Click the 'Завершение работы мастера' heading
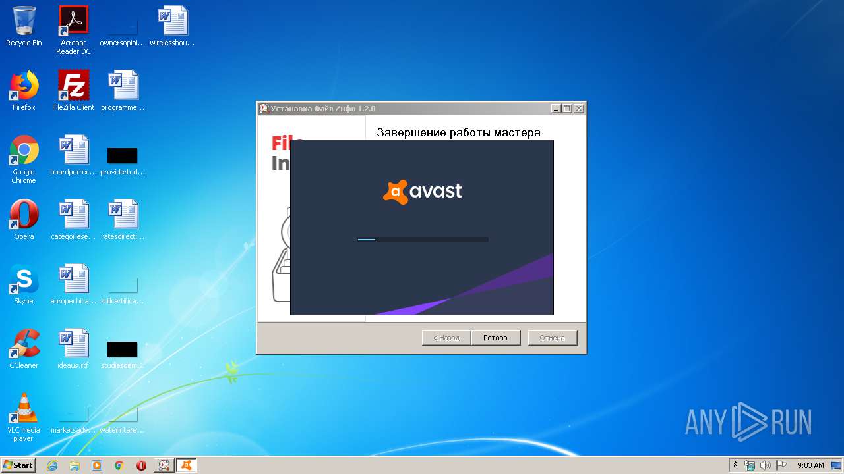The width and height of the screenshot is (844, 474). pyautogui.click(x=458, y=132)
